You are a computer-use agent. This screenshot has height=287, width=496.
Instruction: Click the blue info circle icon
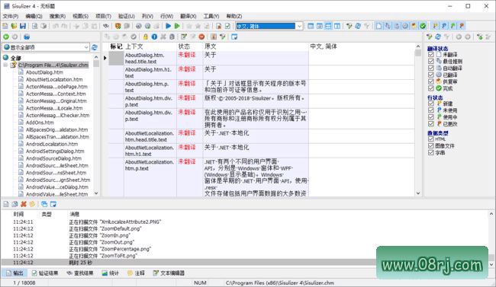(154, 37)
